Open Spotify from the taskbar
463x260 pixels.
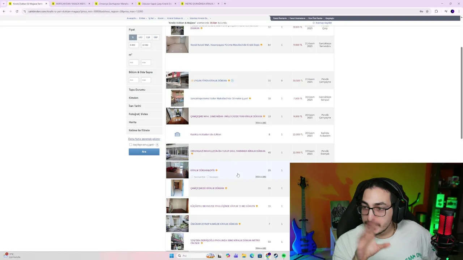coord(284,256)
